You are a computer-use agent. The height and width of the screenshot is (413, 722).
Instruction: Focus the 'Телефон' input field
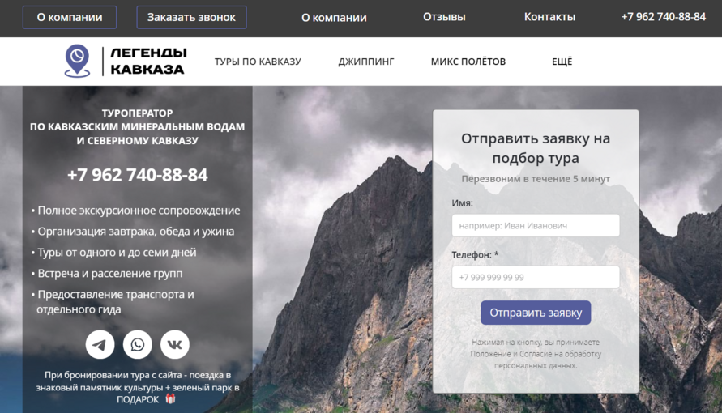[536, 277]
